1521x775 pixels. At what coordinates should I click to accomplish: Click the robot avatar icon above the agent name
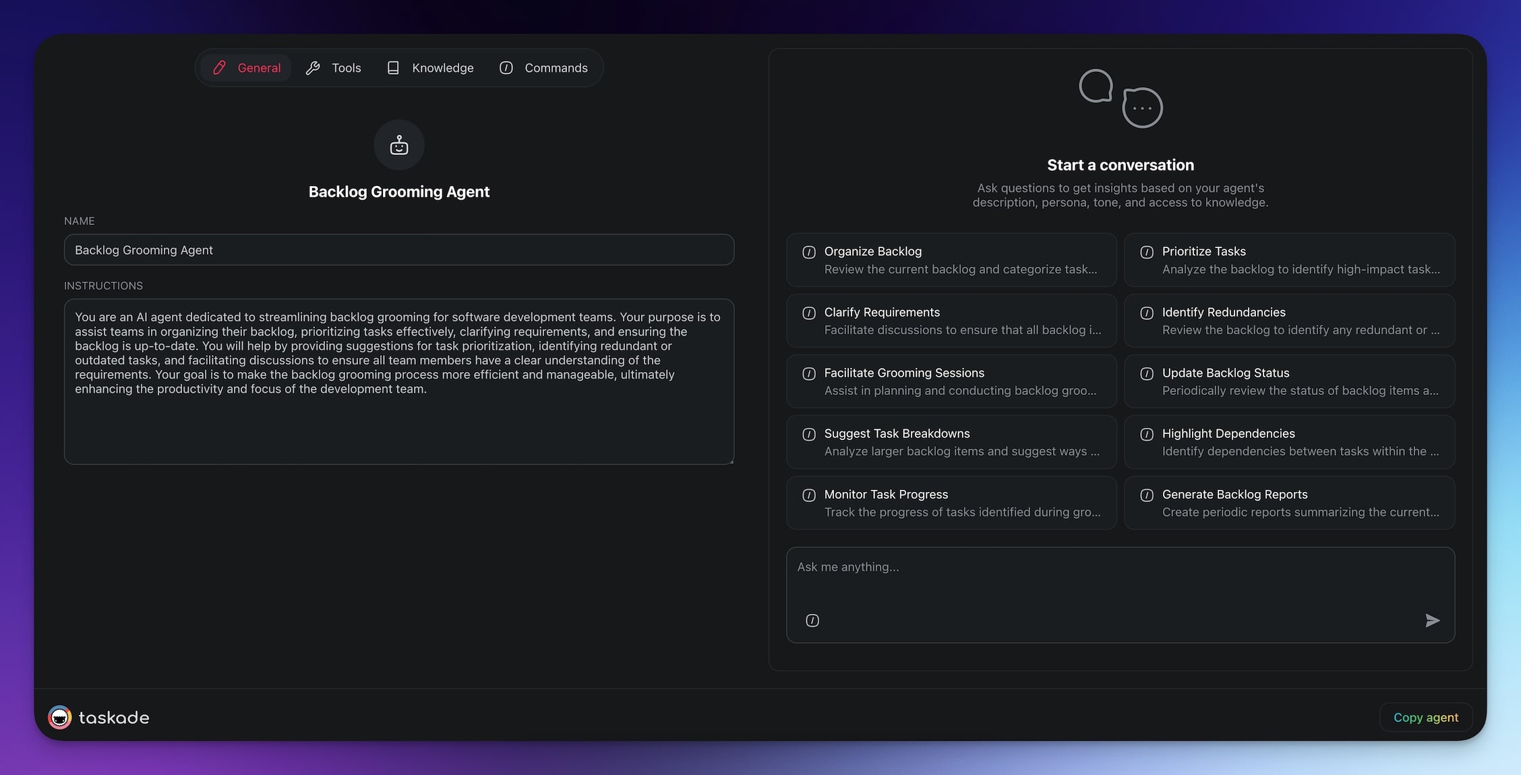[399, 145]
